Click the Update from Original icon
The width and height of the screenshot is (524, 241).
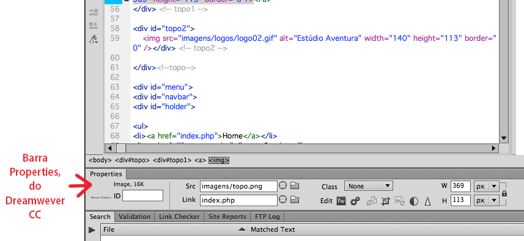[x=372, y=201]
